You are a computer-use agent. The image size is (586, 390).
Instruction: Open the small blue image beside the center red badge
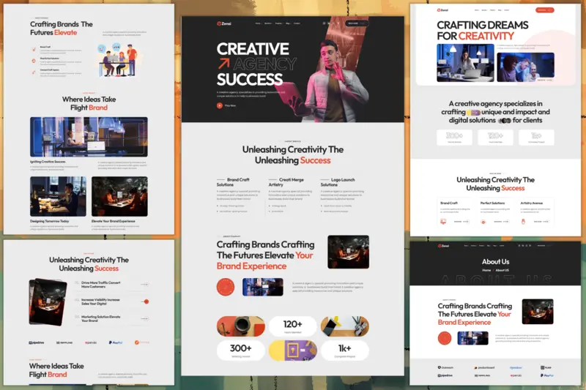click(263, 287)
